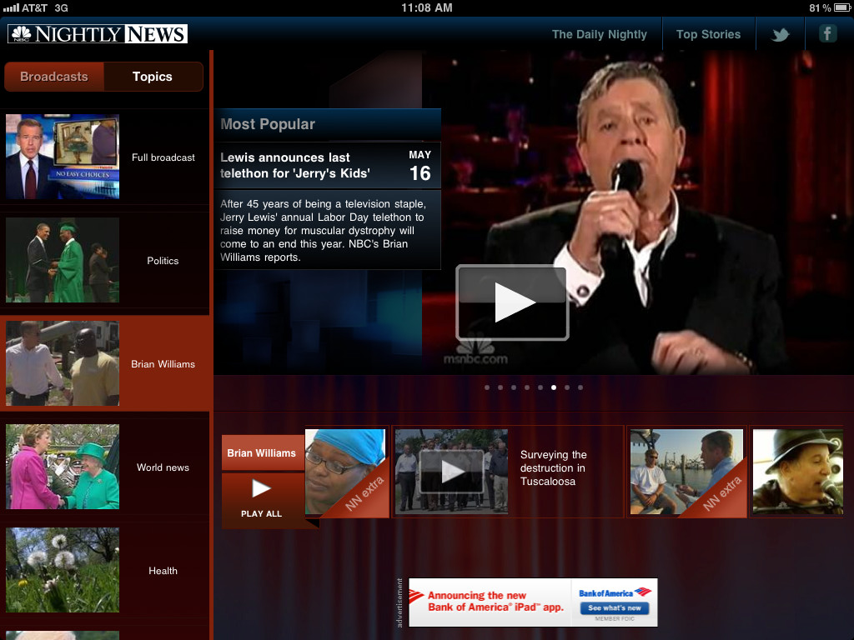The width and height of the screenshot is (854, 640).
Task: Go to last carousel page dot
Action: (580, 387)
